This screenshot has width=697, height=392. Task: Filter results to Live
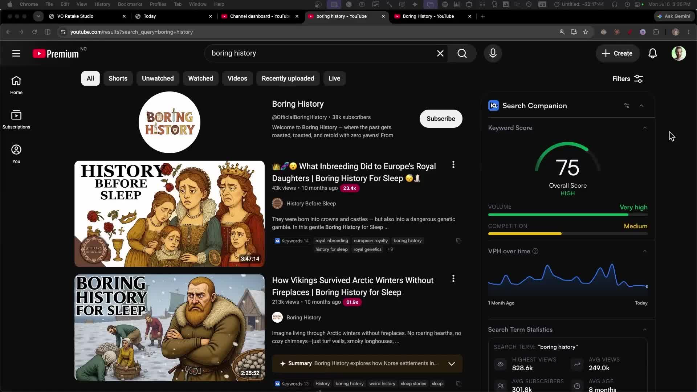tap(334, 78)
